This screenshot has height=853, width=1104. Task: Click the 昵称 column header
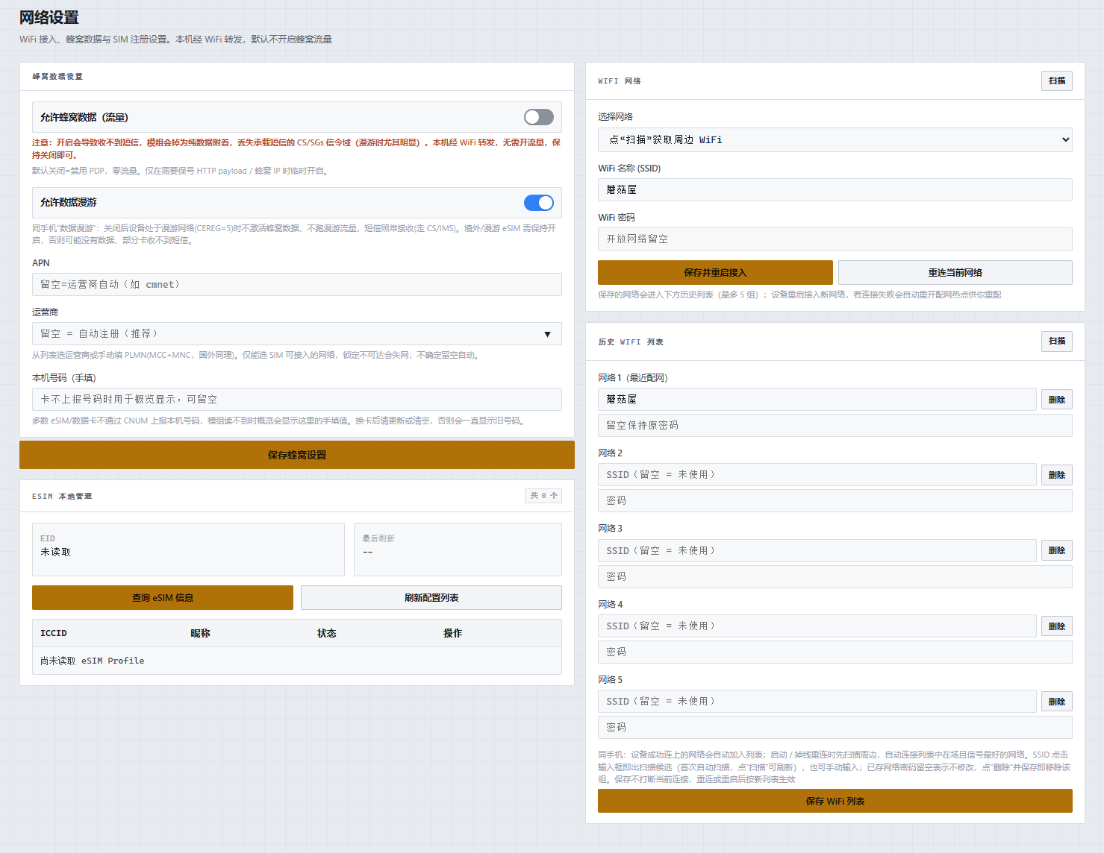[201, 633]
